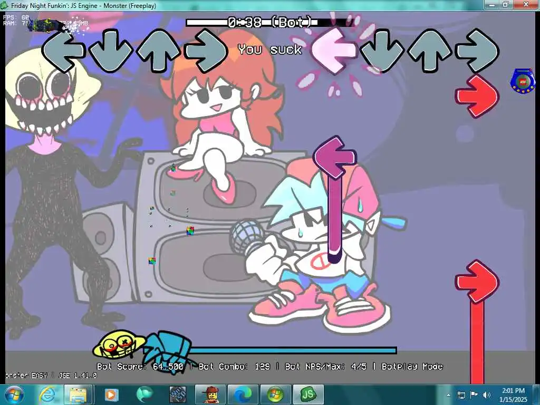
Task: Click the opponent's up arrow receptor
Action: coord(158,51)
